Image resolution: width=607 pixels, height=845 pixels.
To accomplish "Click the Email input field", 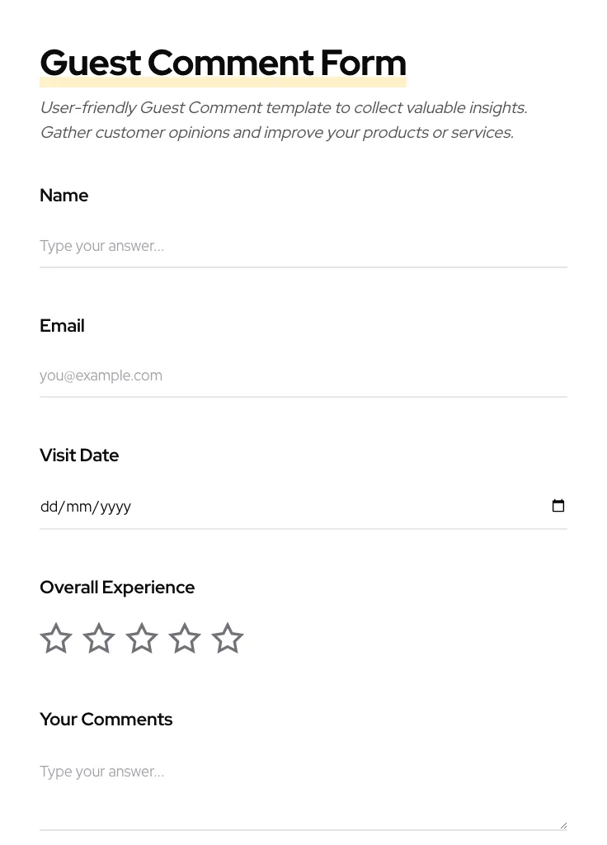I will click(303, 375).
